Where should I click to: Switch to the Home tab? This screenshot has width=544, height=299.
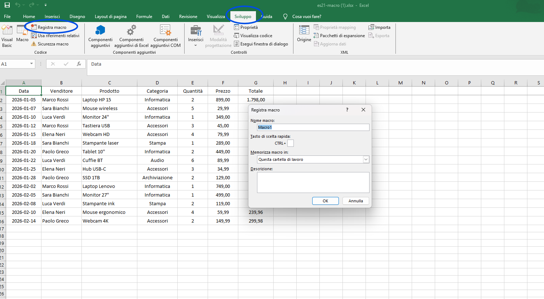point(29,17)
